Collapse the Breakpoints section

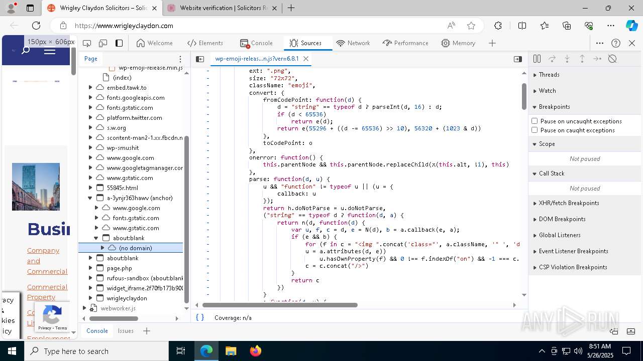pos(585,107)
